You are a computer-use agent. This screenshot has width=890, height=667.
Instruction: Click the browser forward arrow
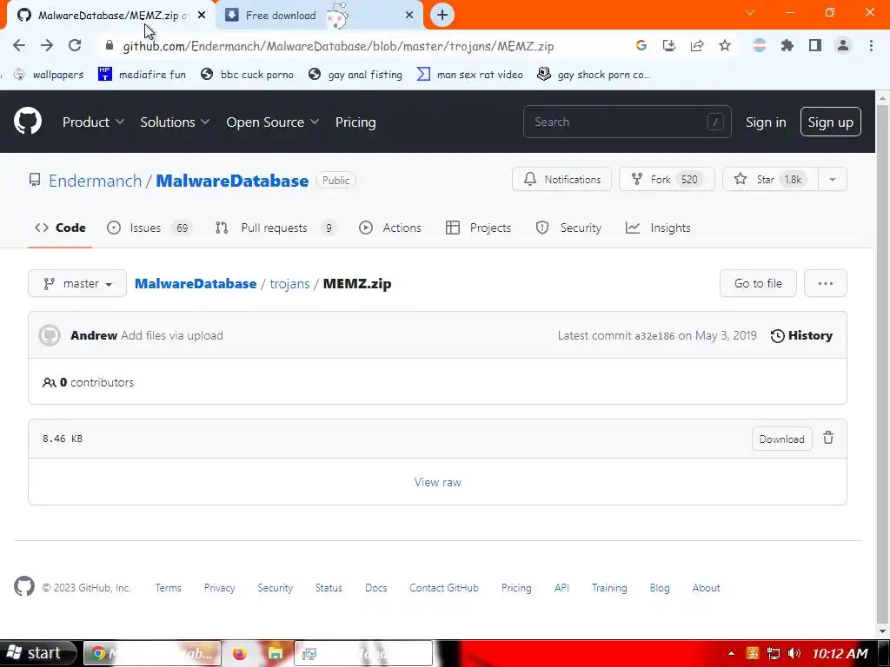pos(47,45)
